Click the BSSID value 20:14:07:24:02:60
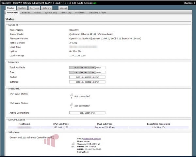Viewport: 196px width, 157px height. click(x=93, y=149)
